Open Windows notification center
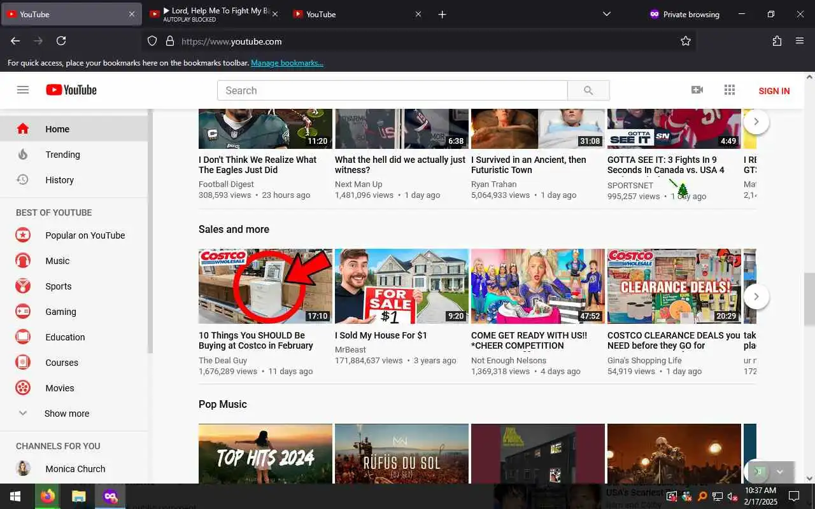 [794, 496]
